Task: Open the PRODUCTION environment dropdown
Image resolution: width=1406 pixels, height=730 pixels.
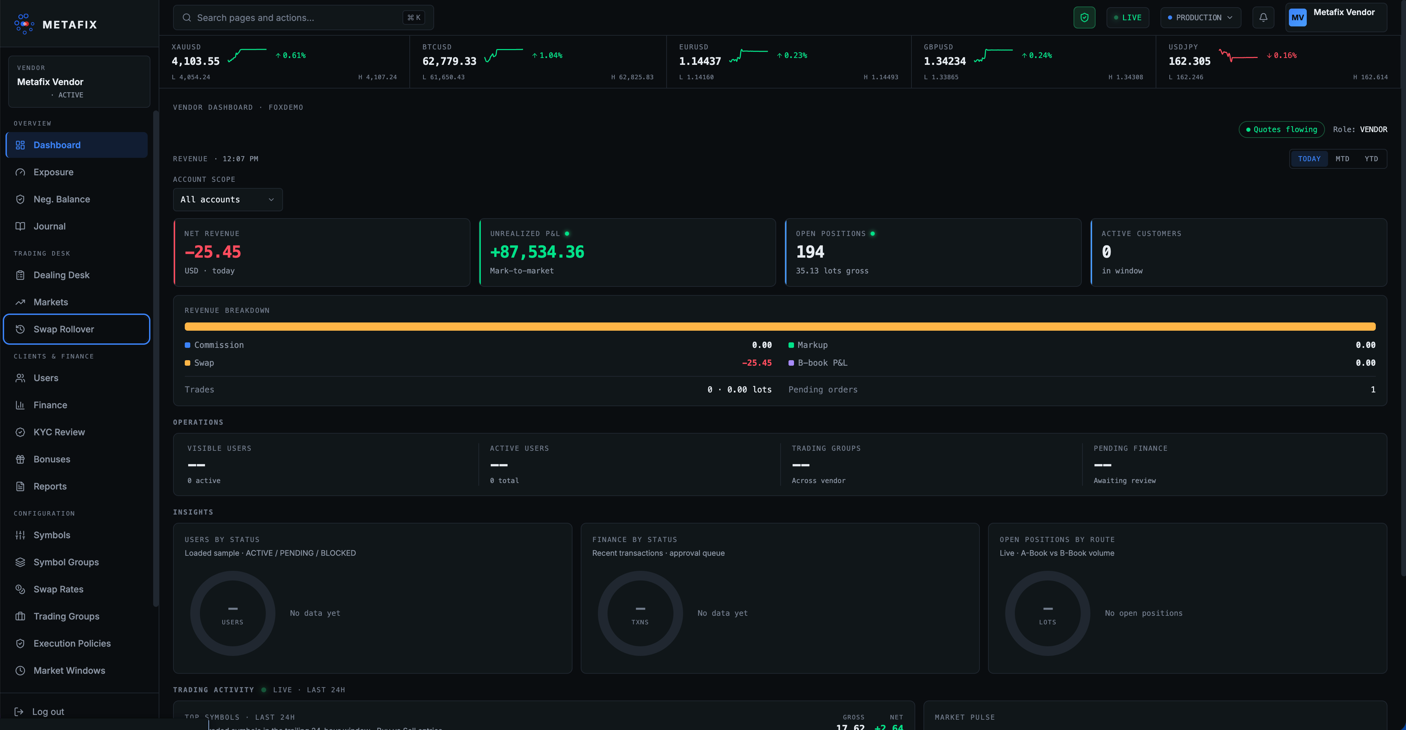Action: pos(1200,17)
